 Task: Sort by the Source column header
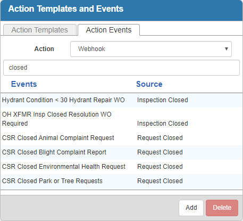[149, 84]
